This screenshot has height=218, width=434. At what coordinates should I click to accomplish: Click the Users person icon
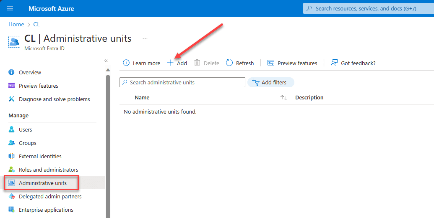[11, 129]
